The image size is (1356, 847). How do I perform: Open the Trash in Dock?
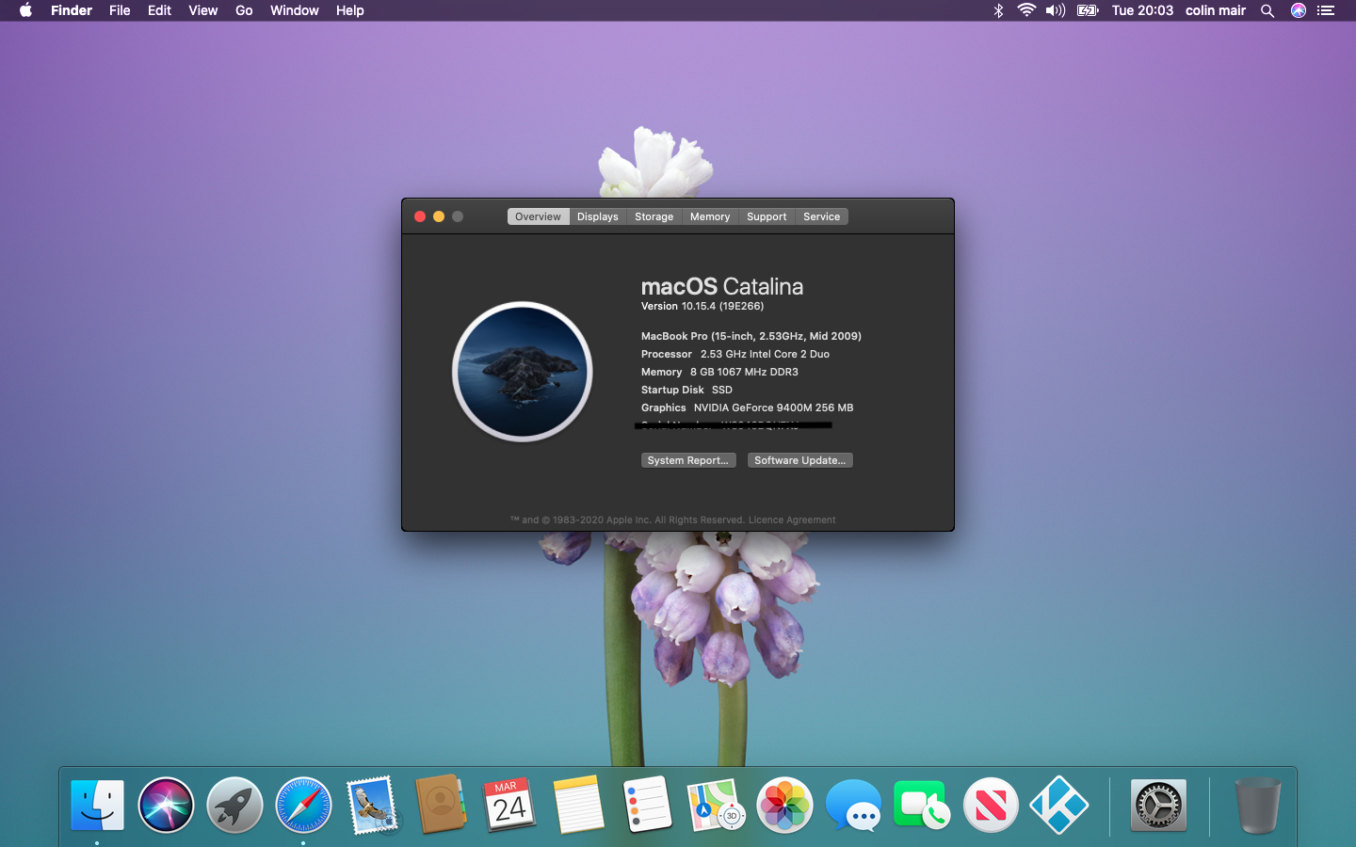coord(1257,806)
